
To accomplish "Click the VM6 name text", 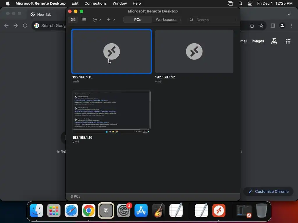I will click(76, 142).
